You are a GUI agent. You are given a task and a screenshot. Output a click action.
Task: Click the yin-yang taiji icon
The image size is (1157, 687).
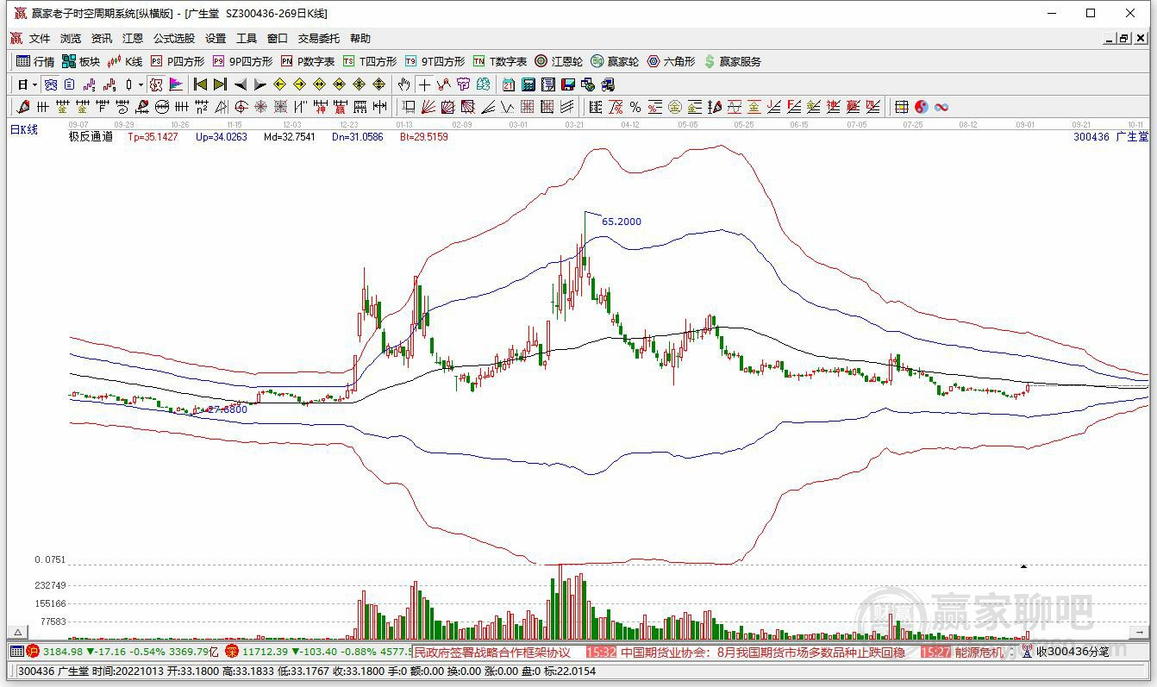922,107
